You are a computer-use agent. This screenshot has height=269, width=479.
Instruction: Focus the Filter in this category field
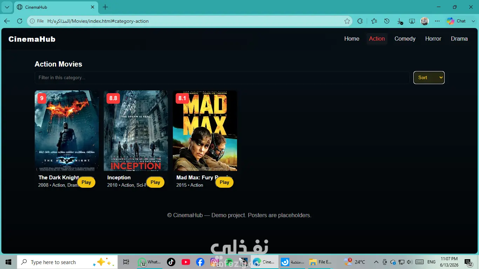pyautogui.click(x=222, y=78)
